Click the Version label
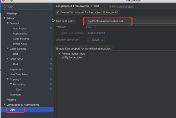The width and height of the screenshot is (176, 118). pos(61,27)
